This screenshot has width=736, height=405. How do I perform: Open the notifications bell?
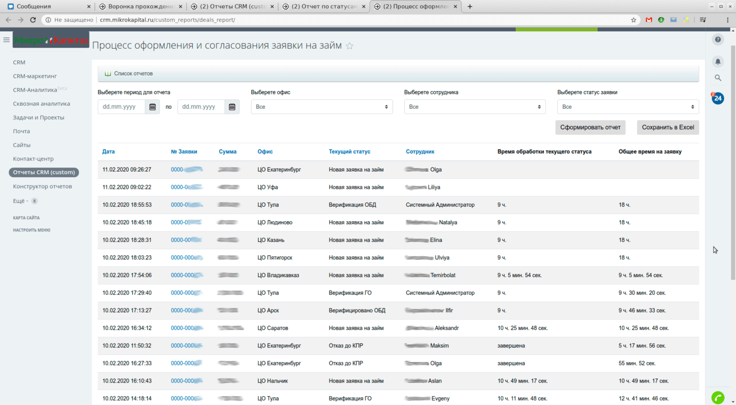[x=718, y=61]
